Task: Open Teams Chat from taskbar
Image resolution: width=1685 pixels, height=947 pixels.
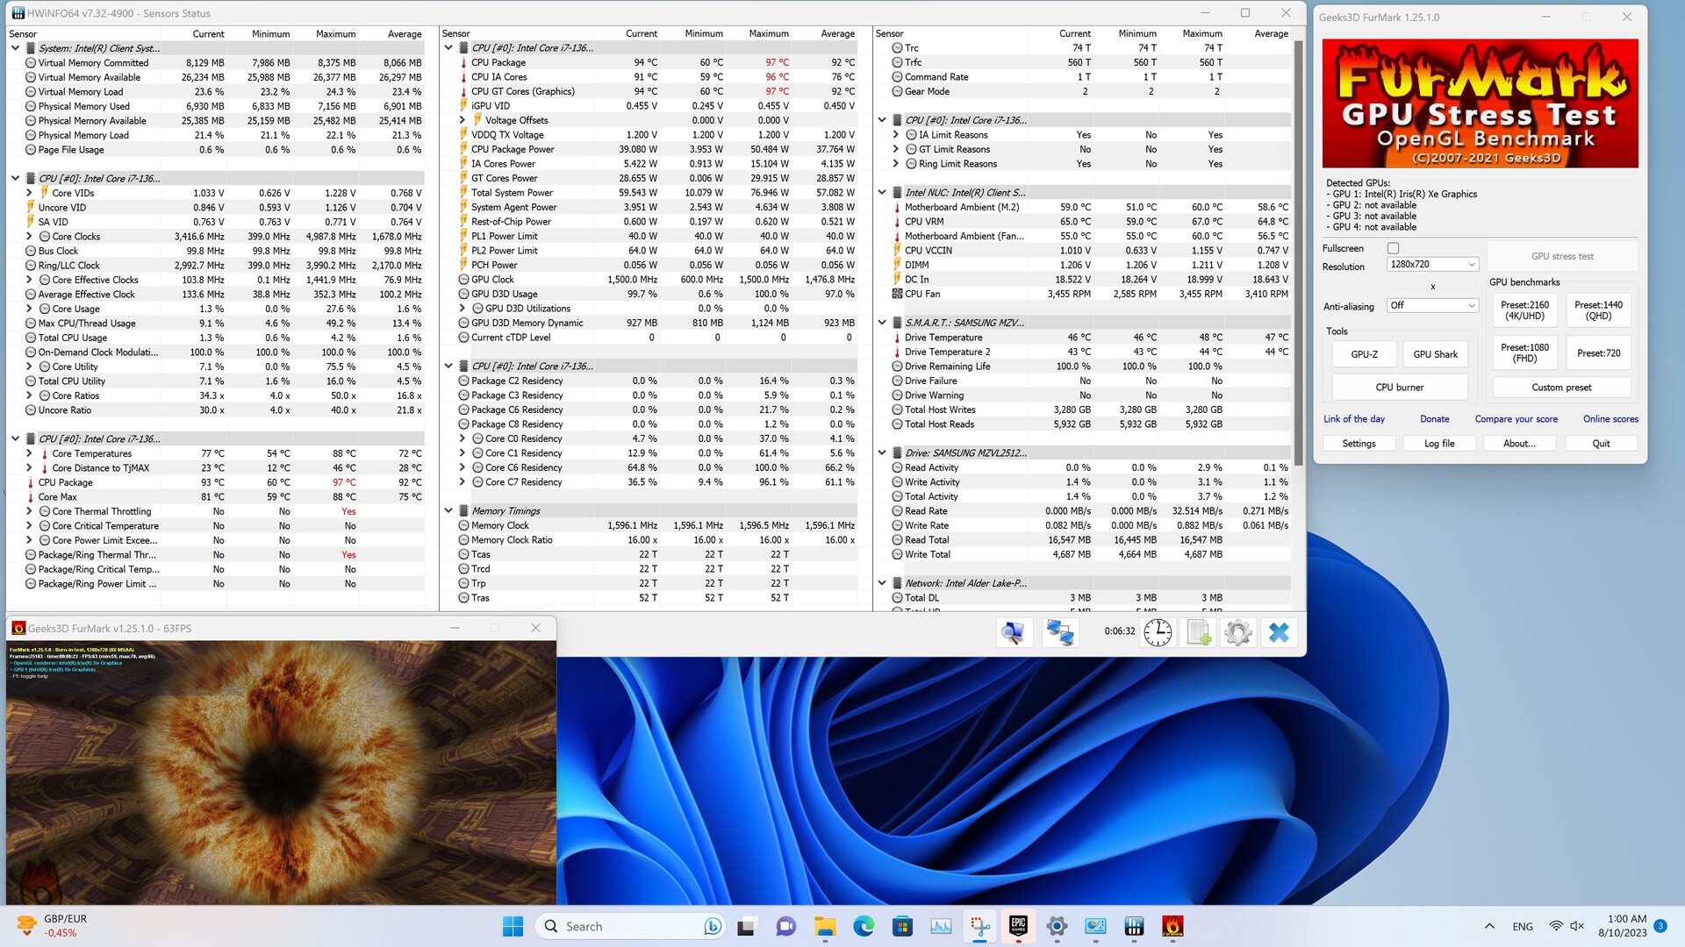Action: [785, 926]
